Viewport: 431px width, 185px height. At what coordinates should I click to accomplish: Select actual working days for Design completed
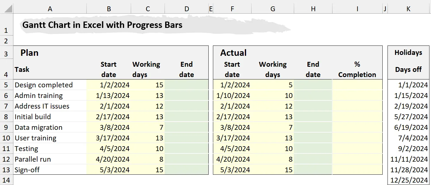273,85
